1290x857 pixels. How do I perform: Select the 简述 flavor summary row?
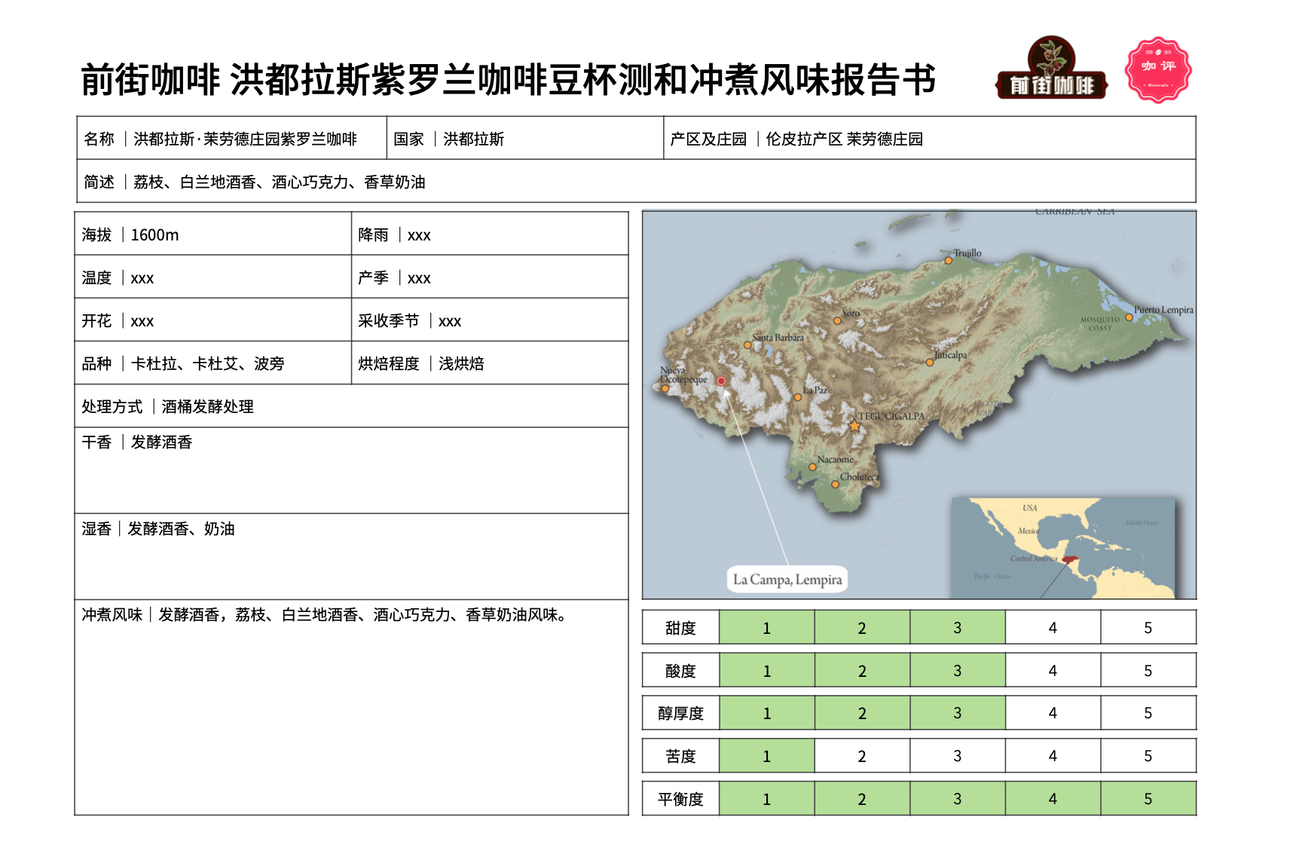point(636,182)
